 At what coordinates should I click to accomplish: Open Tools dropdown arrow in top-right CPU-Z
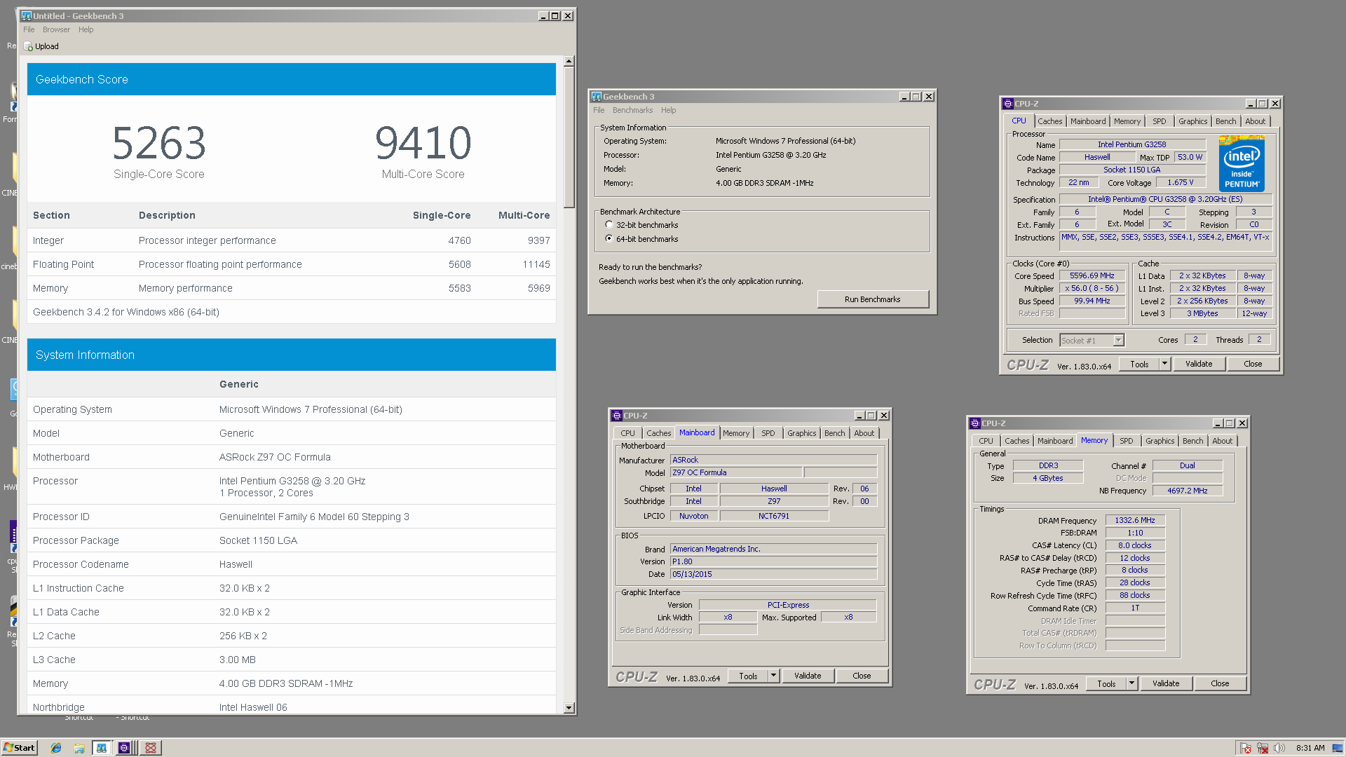pos(1164,364)
